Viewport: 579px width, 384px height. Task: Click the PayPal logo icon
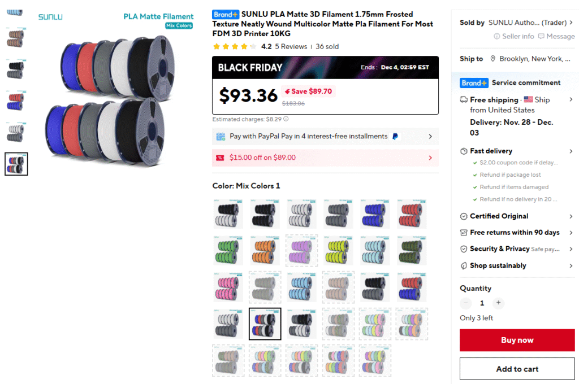[395, 137]
